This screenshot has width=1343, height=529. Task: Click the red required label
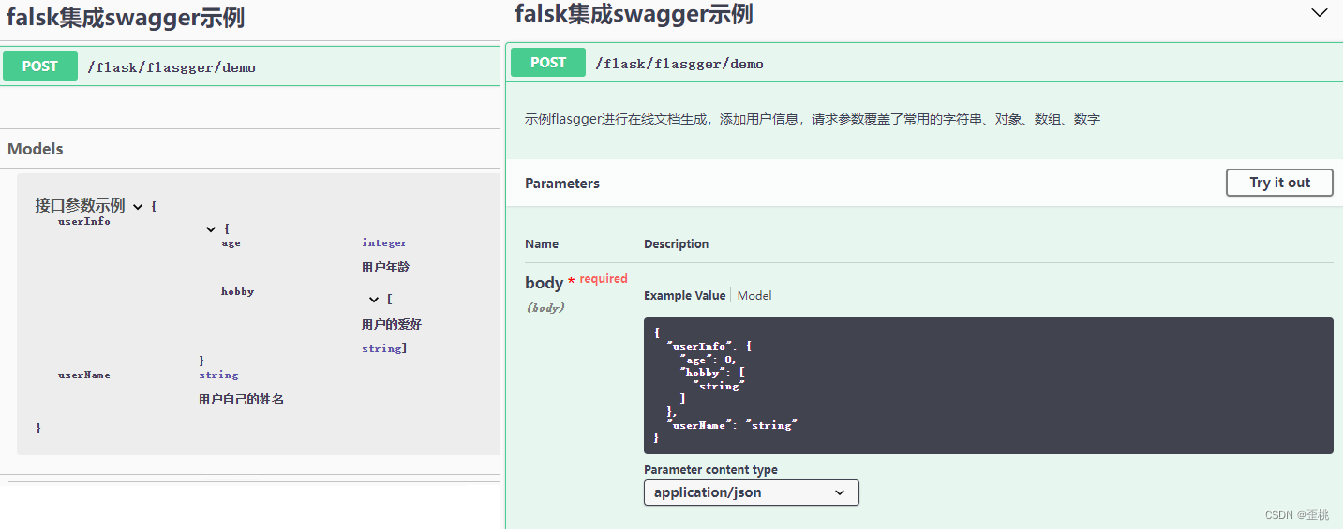[x=604, y=279]
